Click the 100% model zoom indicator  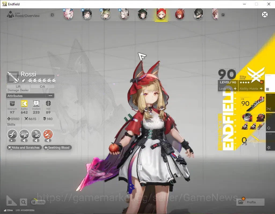point(38,202)
